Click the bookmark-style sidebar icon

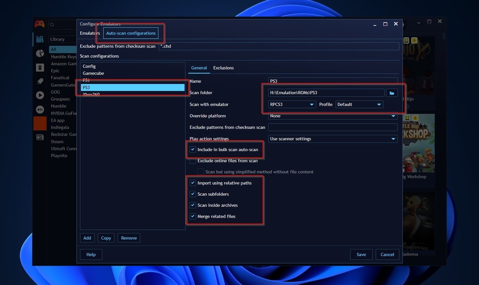(x=40, y=67)
